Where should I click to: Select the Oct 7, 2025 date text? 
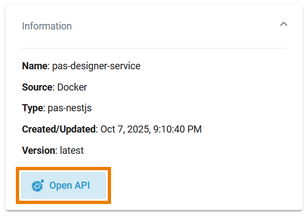(x=125, y=129)
